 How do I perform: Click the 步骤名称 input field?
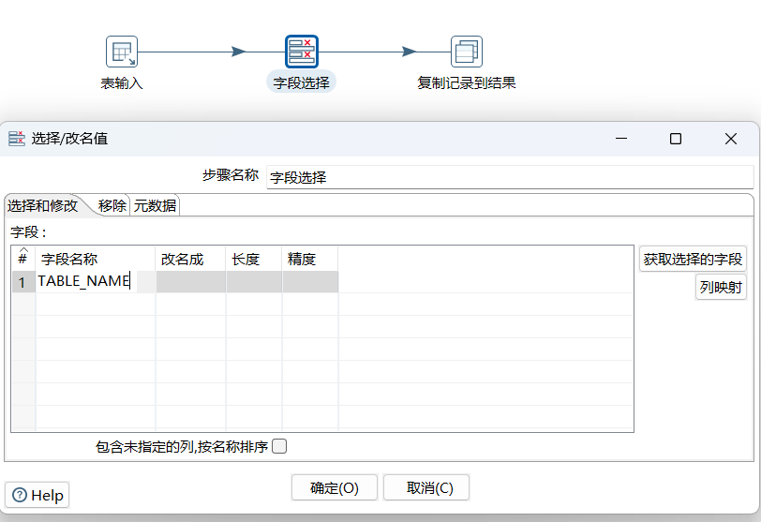point(510,177)
